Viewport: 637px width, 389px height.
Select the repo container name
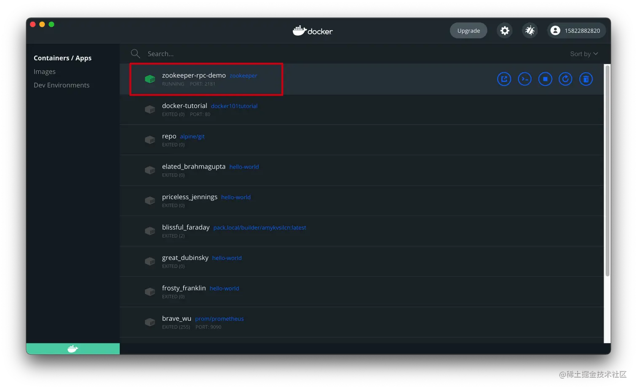click(169, 136)
